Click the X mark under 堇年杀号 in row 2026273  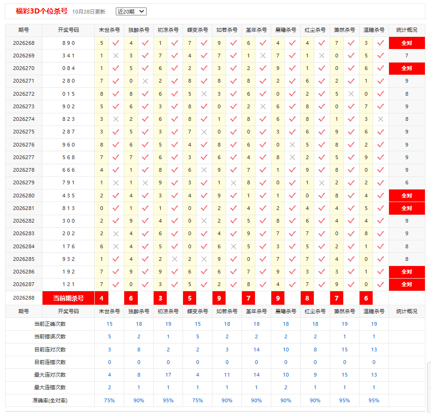(x=263, y=106)
